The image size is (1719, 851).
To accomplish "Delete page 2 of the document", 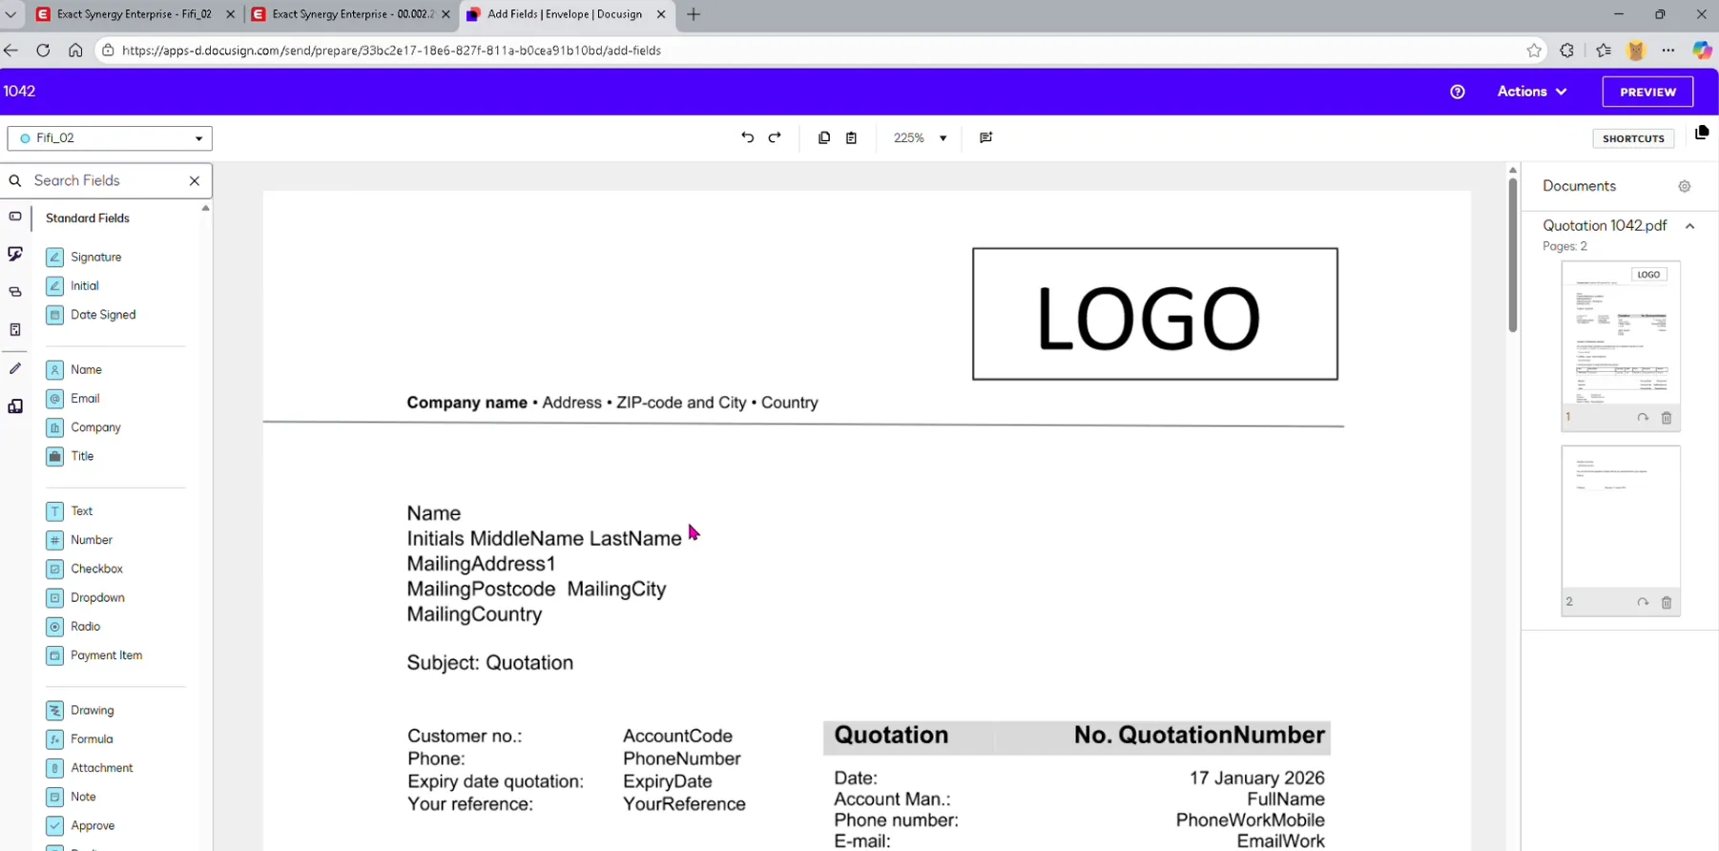I will pos(1667,602).
